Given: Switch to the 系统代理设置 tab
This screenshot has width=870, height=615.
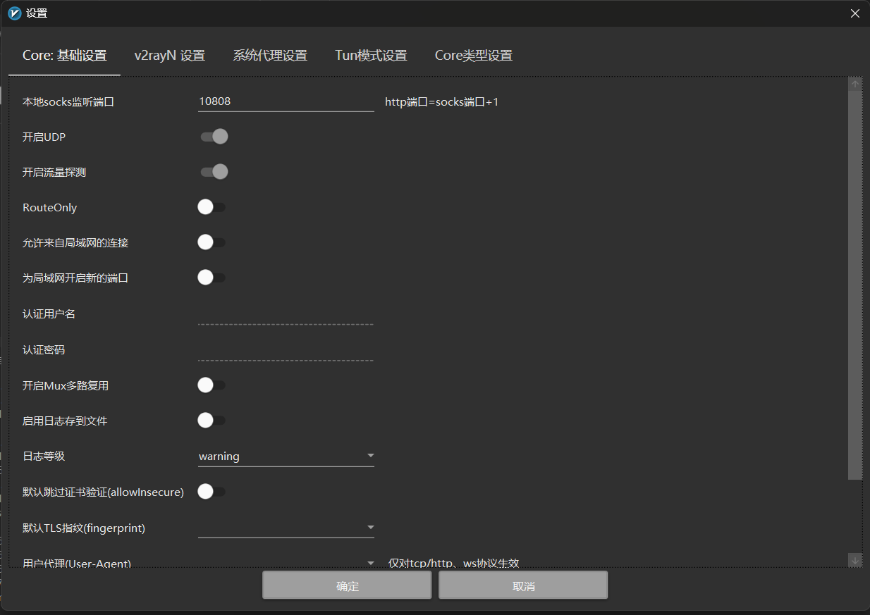Looking at the screenshot, I should point(270,56).
